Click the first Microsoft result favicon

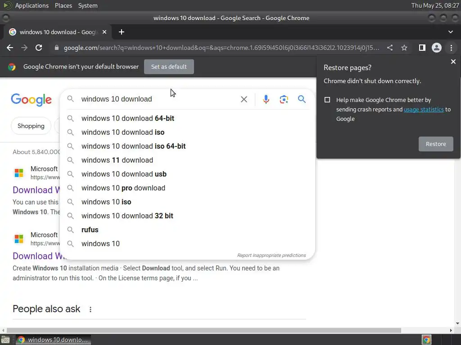pyautogui.click(x=19, y=172)
